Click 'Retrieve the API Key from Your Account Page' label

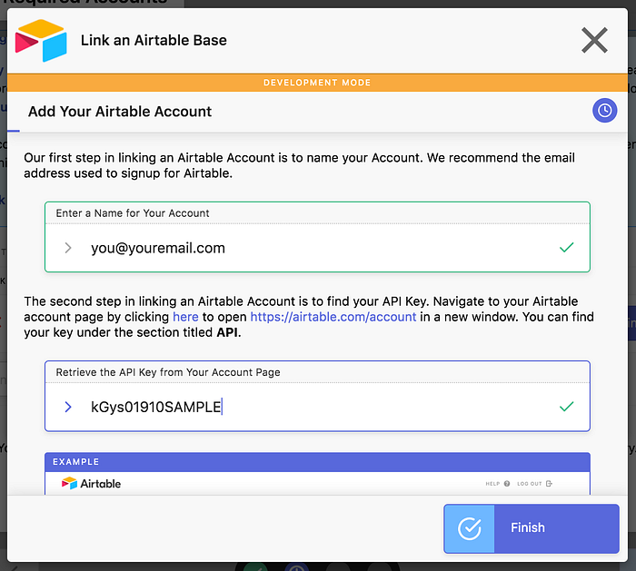[x=168, y=372]
